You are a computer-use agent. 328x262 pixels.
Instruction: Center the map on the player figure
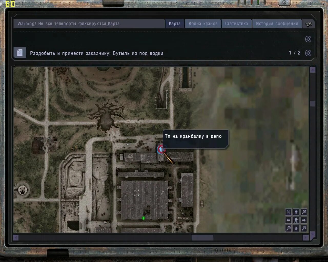coord(296,220)
